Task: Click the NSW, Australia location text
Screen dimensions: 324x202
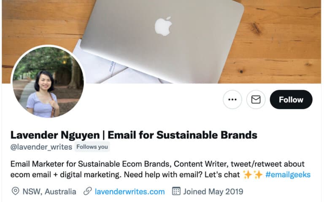Action: 49,191
